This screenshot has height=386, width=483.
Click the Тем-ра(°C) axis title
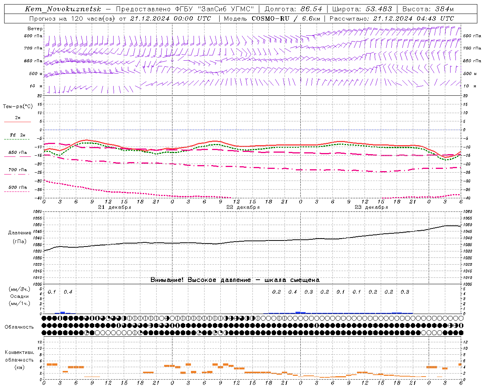click(18, 107)
